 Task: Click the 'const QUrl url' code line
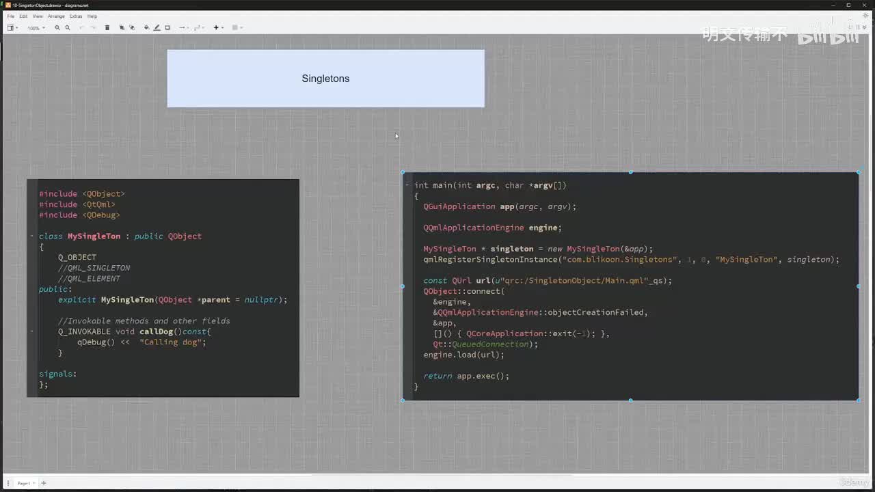tap(548, 281)
